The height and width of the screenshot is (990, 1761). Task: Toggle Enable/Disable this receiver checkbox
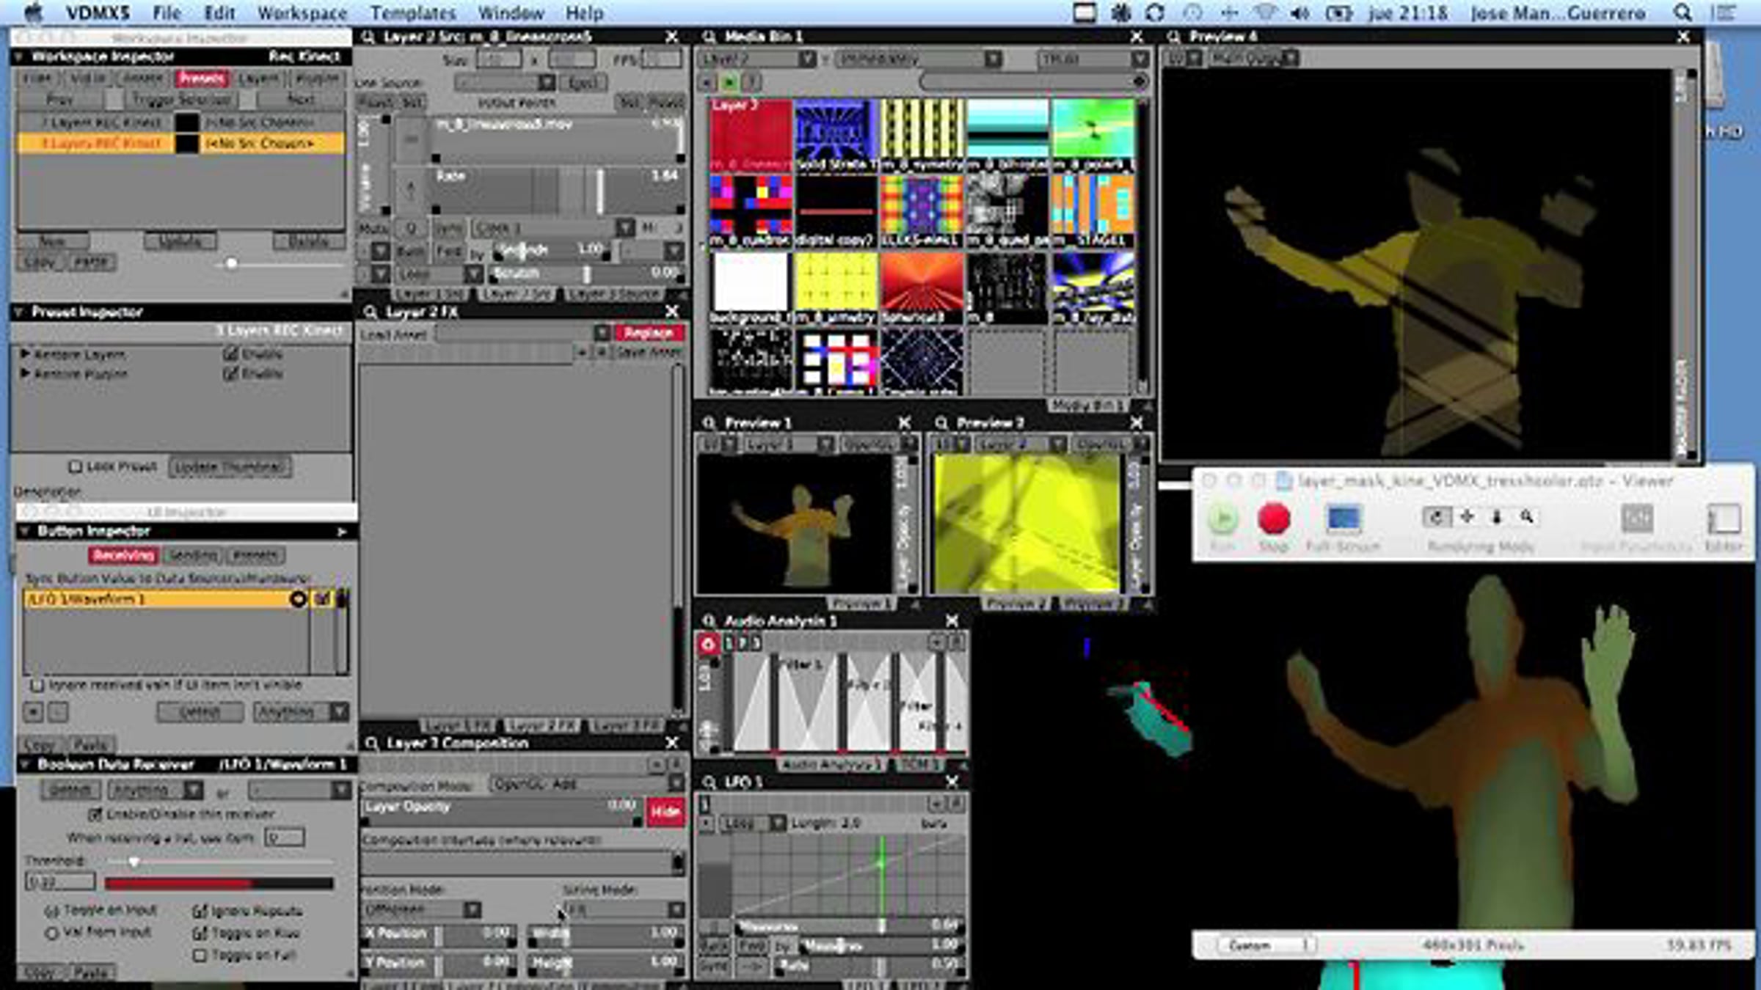95,814
